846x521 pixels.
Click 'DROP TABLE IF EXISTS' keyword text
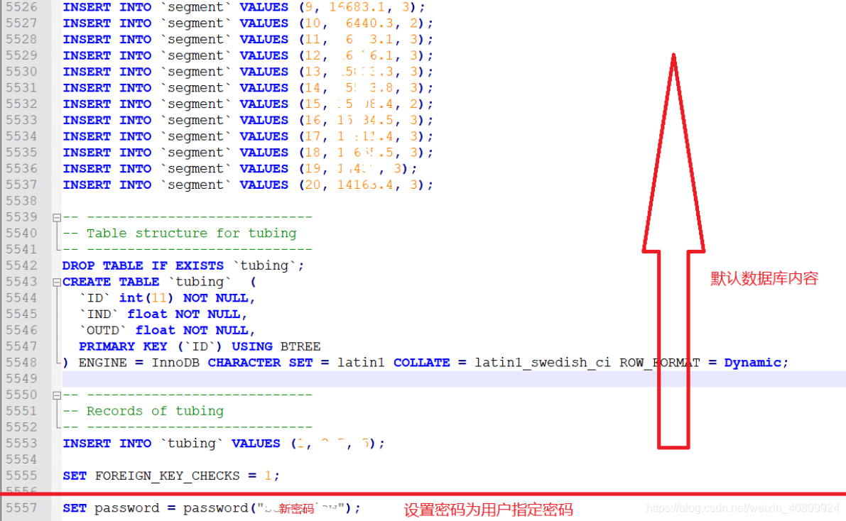[143, 266]
